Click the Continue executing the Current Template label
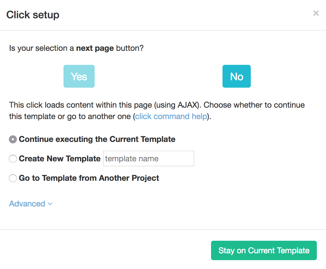Viewport: 326px width, 269px height. click(97, 139)
